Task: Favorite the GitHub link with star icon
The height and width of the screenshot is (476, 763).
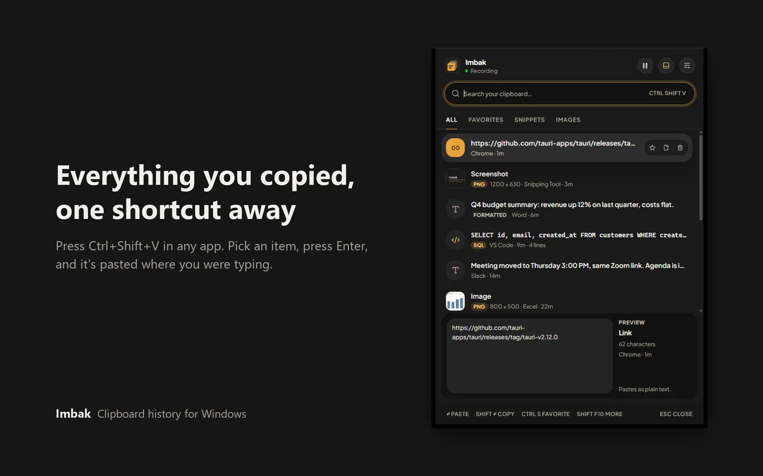Action: [652, 148]
